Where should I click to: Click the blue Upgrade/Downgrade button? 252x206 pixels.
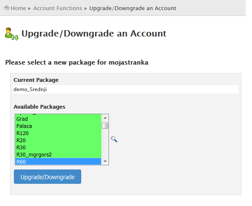[x=48, y=177]
